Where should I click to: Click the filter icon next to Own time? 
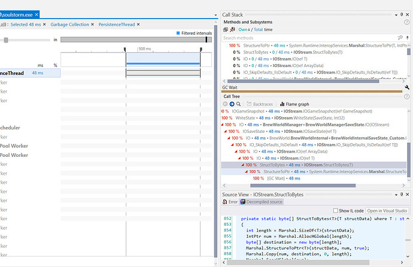click(232, 29)
